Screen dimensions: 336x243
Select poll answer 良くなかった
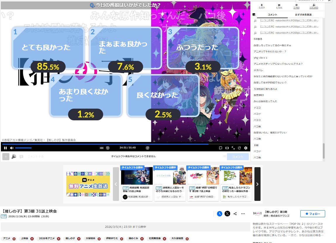[163, 95]
